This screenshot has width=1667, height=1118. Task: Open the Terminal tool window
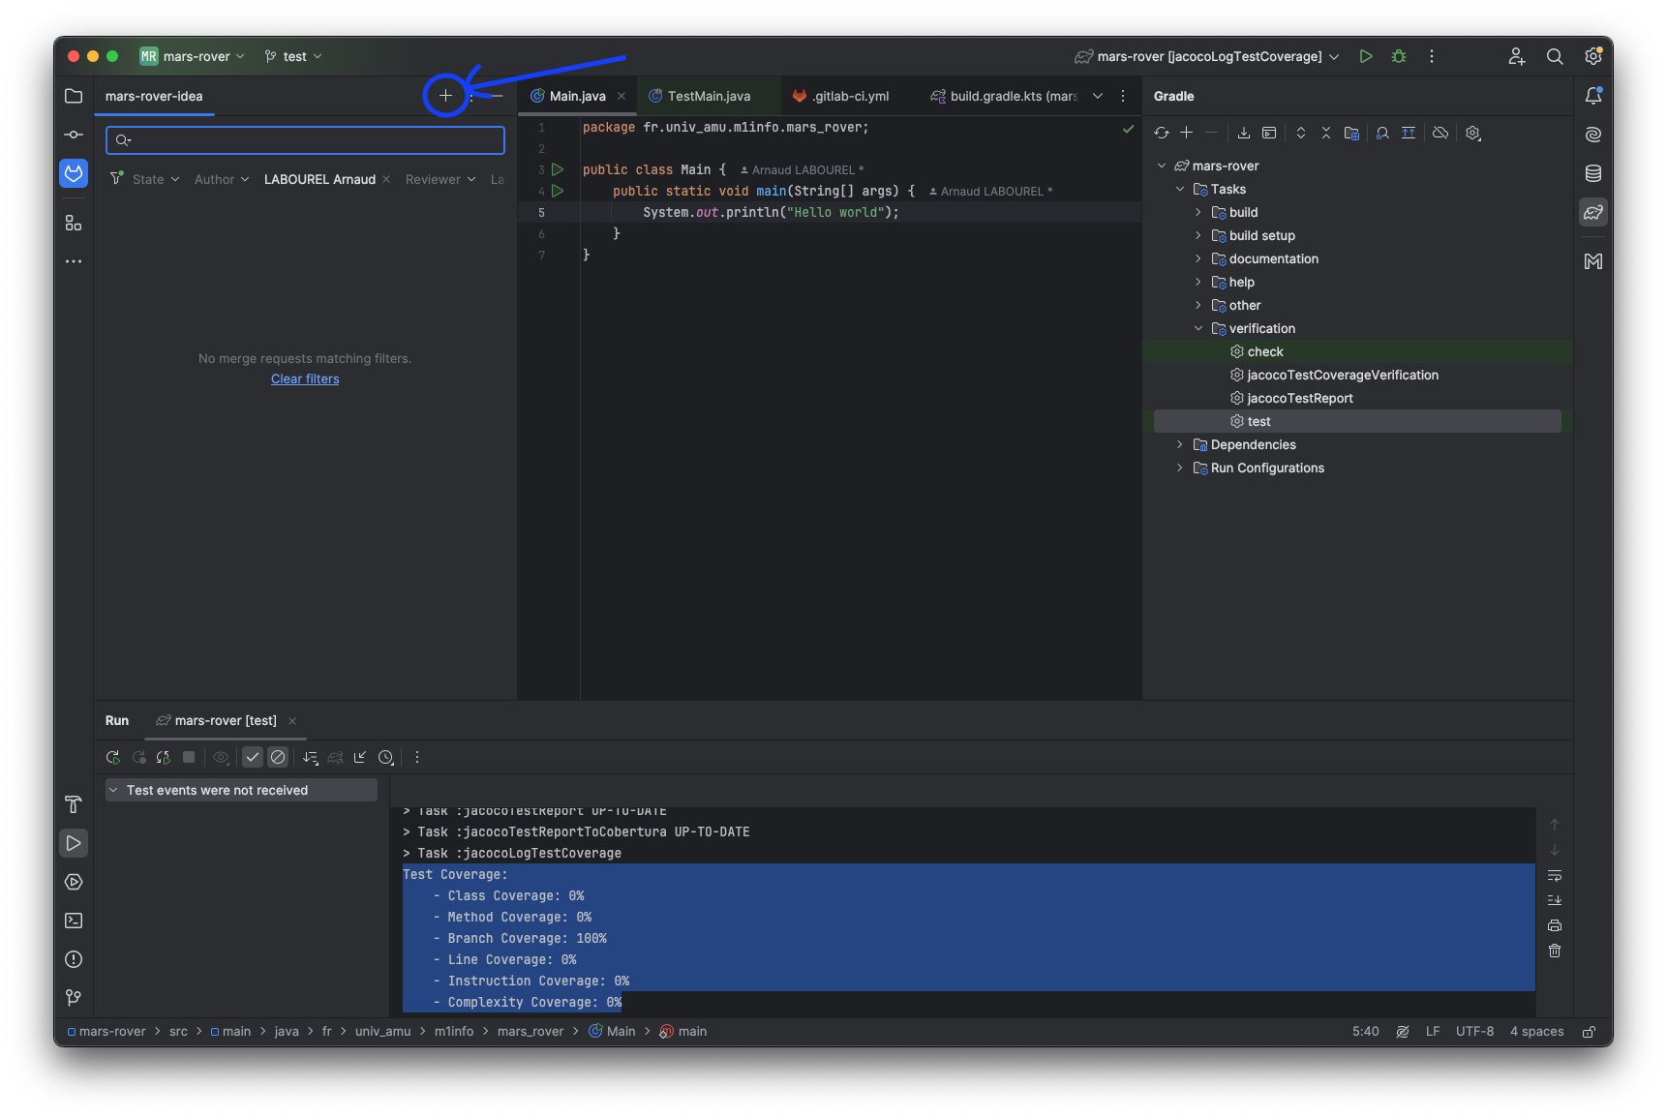74,921
